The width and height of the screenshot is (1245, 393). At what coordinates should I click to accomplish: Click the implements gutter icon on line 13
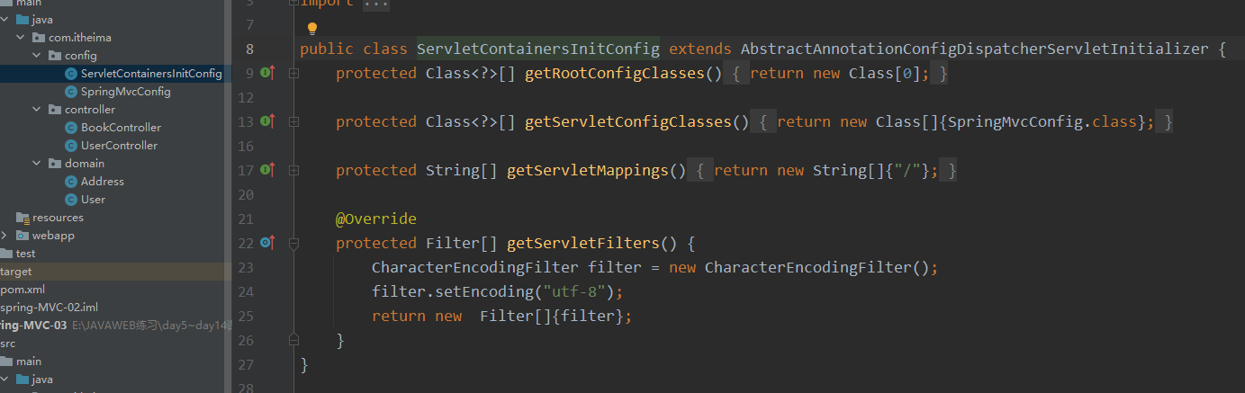267,121
